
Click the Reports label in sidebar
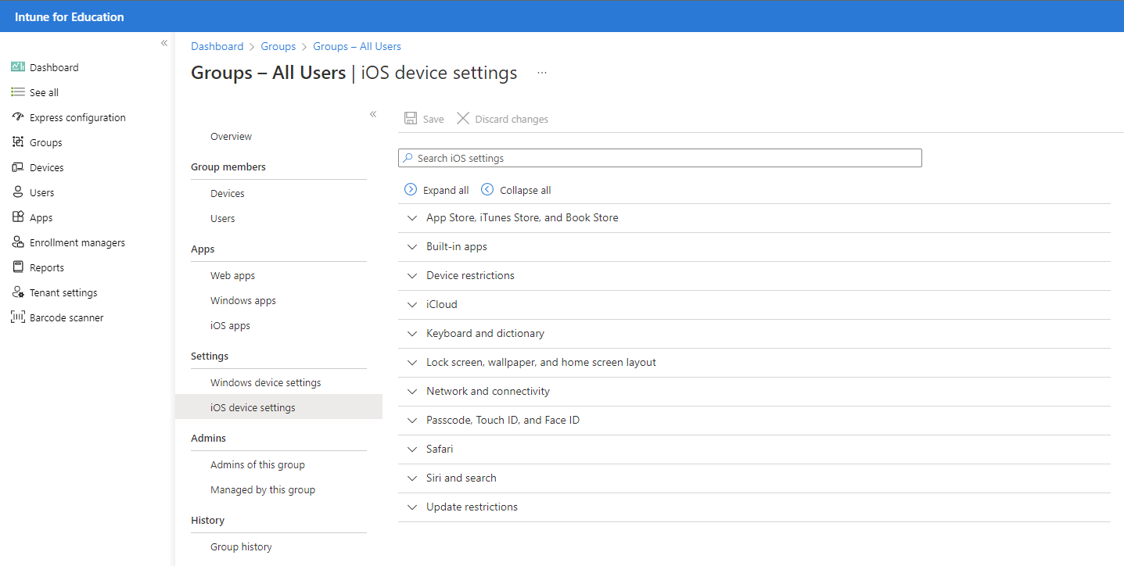coord(47,267)
